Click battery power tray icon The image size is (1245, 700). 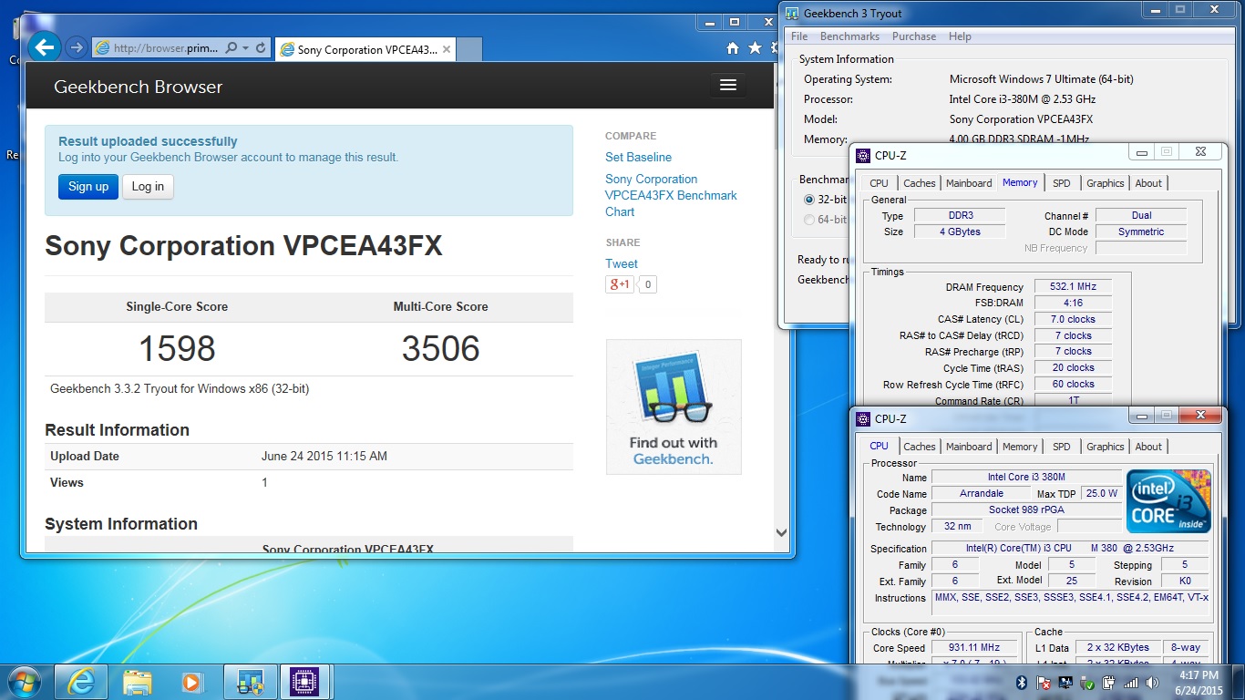pos(1109,683)
